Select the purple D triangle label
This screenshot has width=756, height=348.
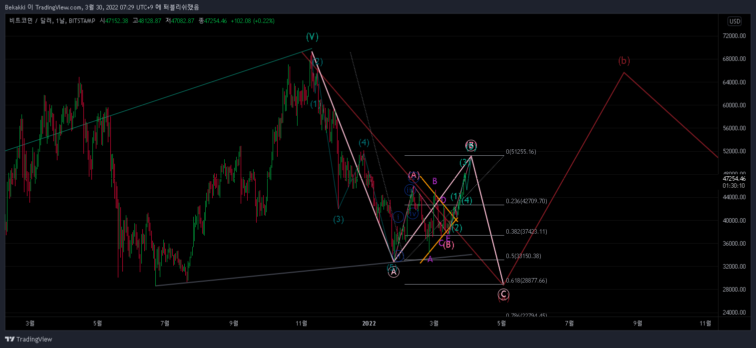pyautogui.click(x=442, y=200)
